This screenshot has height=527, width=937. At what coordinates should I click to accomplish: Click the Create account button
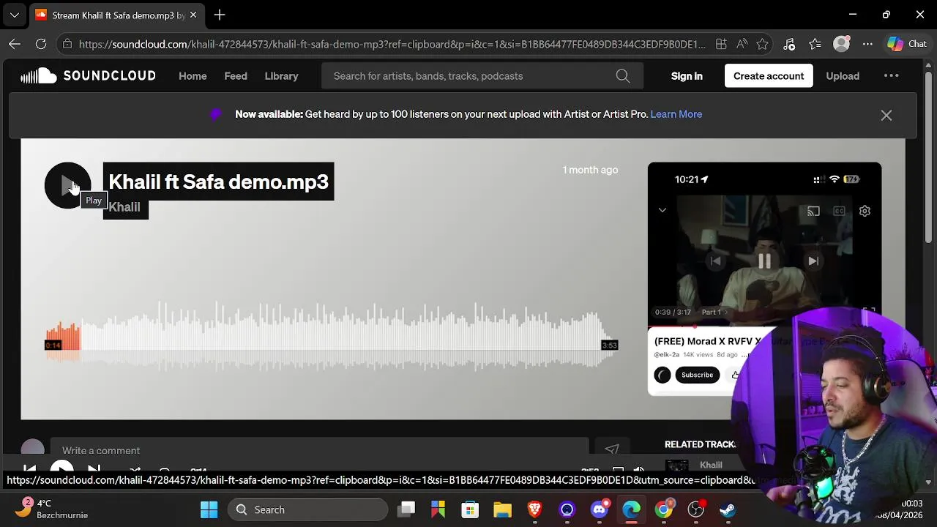pos(769,76)
